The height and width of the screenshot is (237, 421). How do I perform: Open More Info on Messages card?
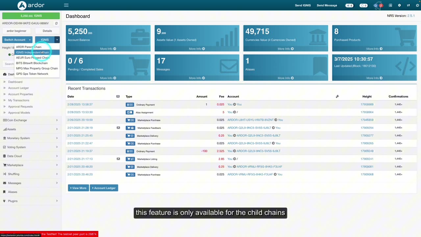[x=197, y=78]
